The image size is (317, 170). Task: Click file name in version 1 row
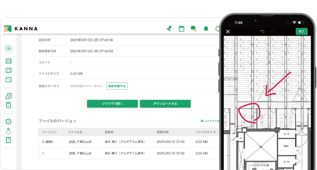[x=80, y=153]
